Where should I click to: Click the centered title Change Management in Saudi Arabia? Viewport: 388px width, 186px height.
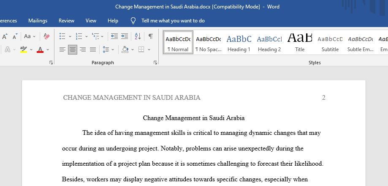(194, 118)
